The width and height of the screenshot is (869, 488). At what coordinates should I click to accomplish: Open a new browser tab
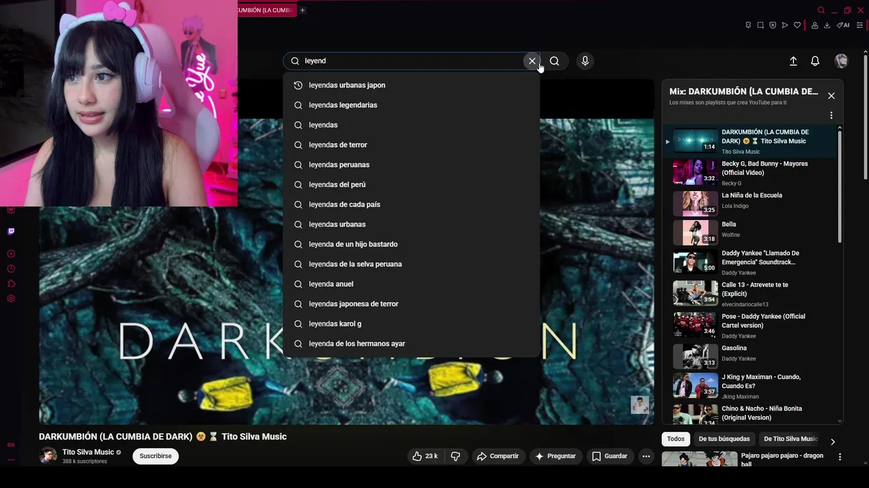click(302, 10)
